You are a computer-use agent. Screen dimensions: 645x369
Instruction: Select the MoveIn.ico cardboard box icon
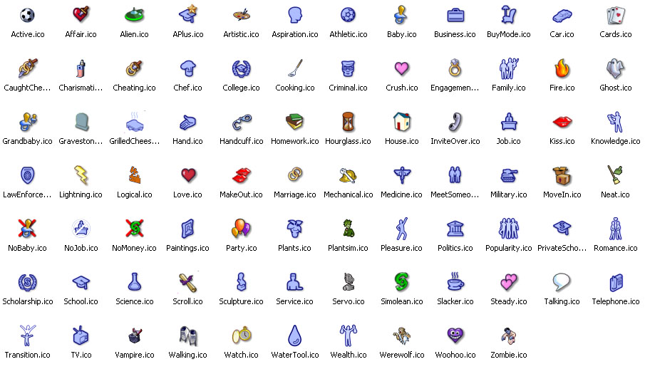[x=562, y=176]
